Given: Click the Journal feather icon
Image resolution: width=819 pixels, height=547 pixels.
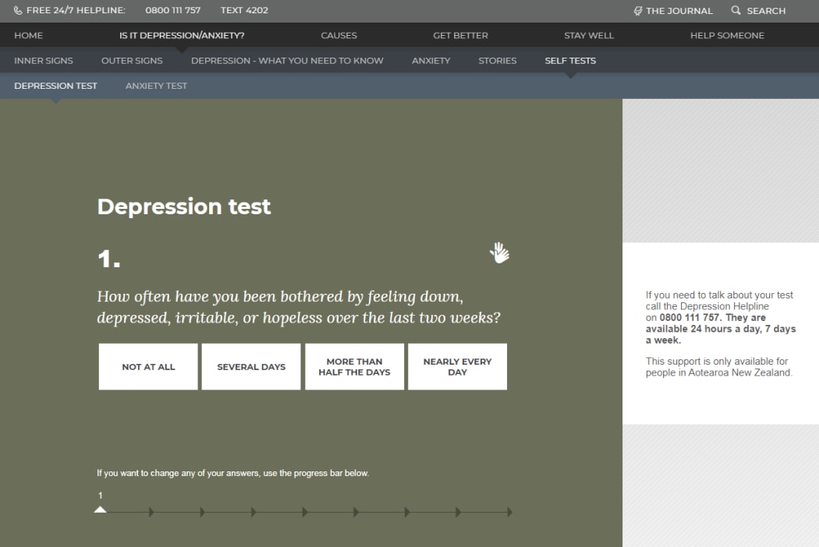Looking at the screenshot, I should point(638,11).
